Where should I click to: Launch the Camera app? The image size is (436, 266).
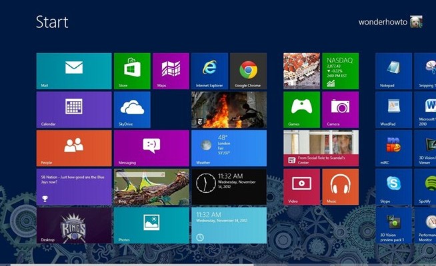pyautogui.click(x=340, y=109)
